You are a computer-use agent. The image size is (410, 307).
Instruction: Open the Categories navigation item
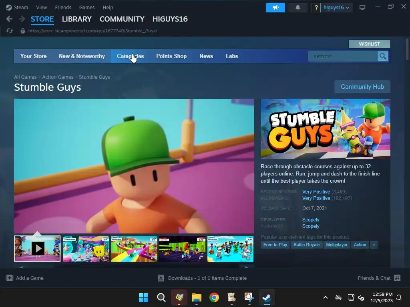tap(131, 56)
